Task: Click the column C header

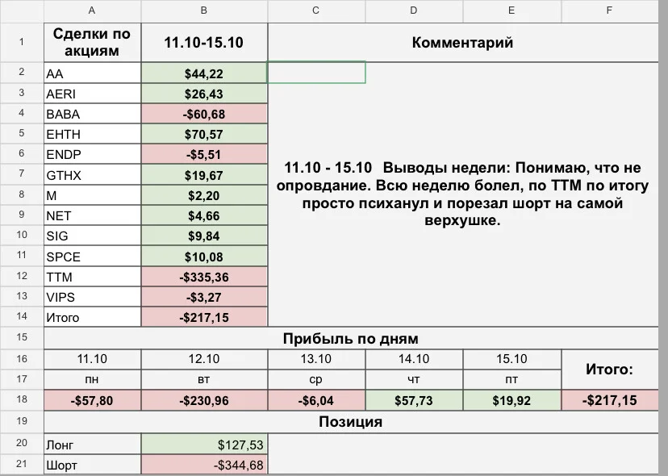Action: [316, 10]
